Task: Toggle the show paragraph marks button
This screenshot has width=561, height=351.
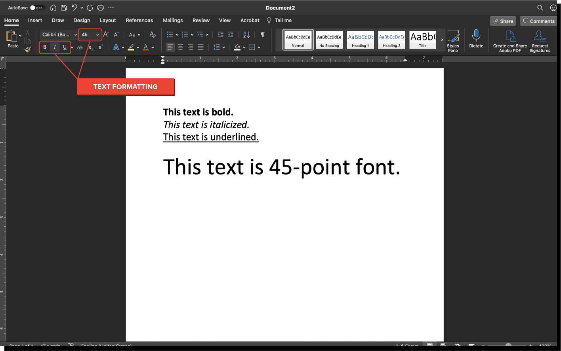Action: coord(262,35)
